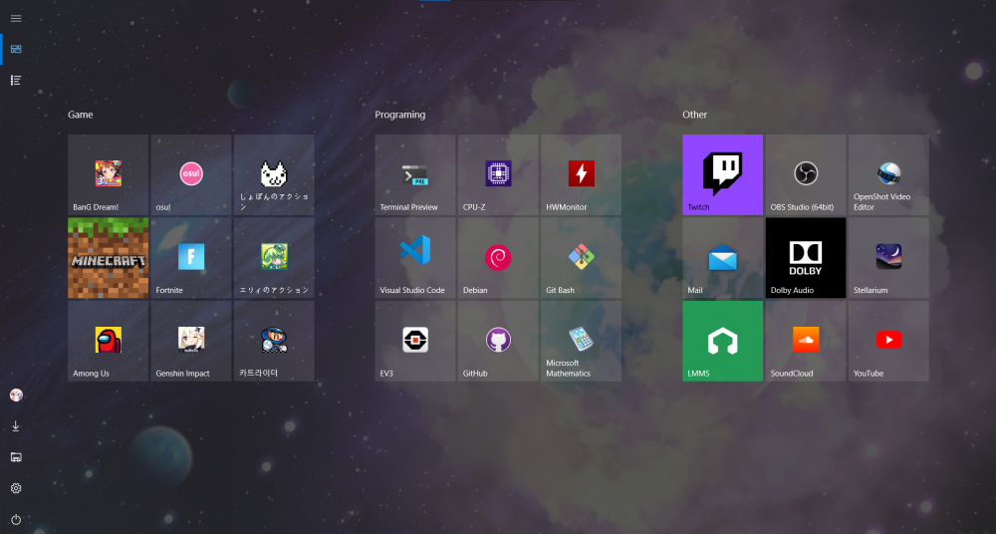Viewport: 996px width, 534px height.
Task: Launch OpenShot Video Editor
Action: coord(888,174)
